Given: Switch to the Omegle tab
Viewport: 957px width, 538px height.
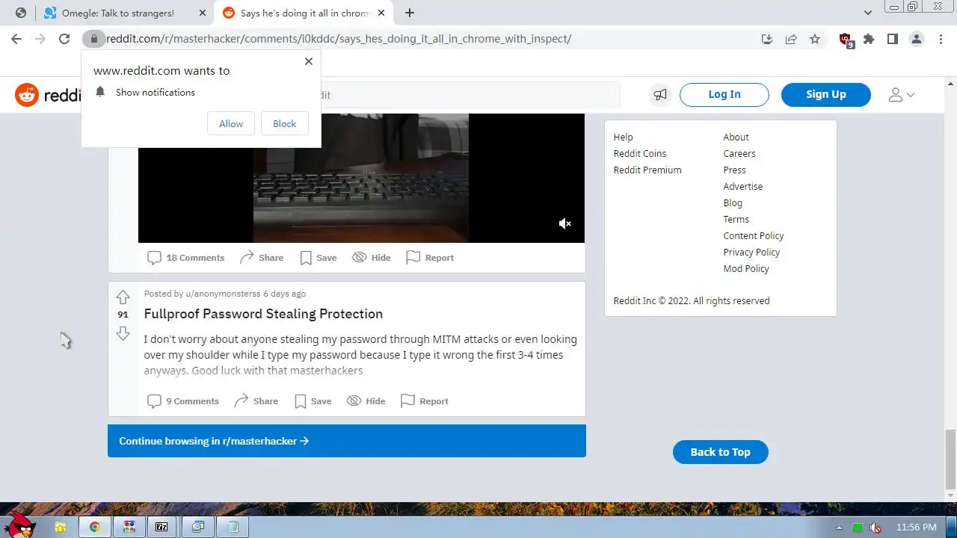Looking at the screenshot, I should [124, 13].
